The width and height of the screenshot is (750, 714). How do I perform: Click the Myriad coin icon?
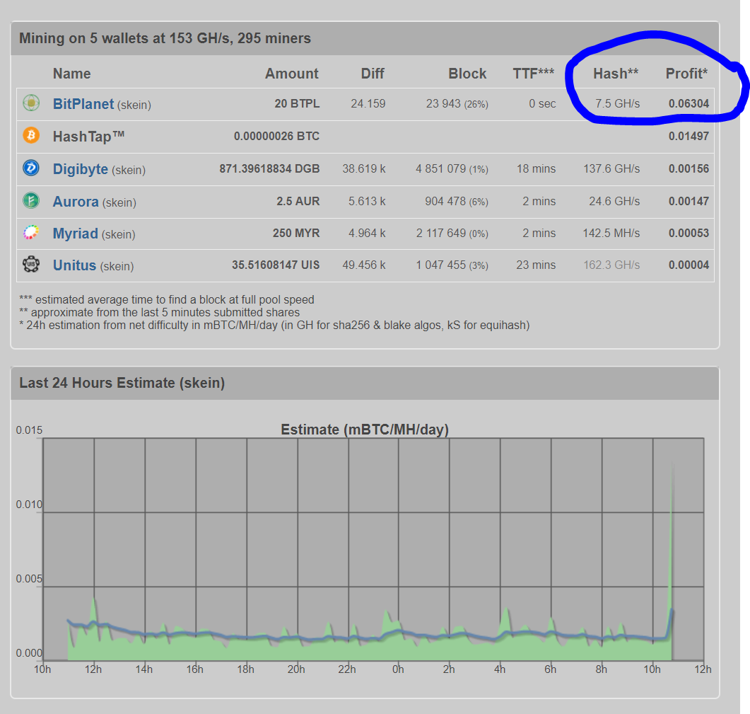(x=32, y=233)
